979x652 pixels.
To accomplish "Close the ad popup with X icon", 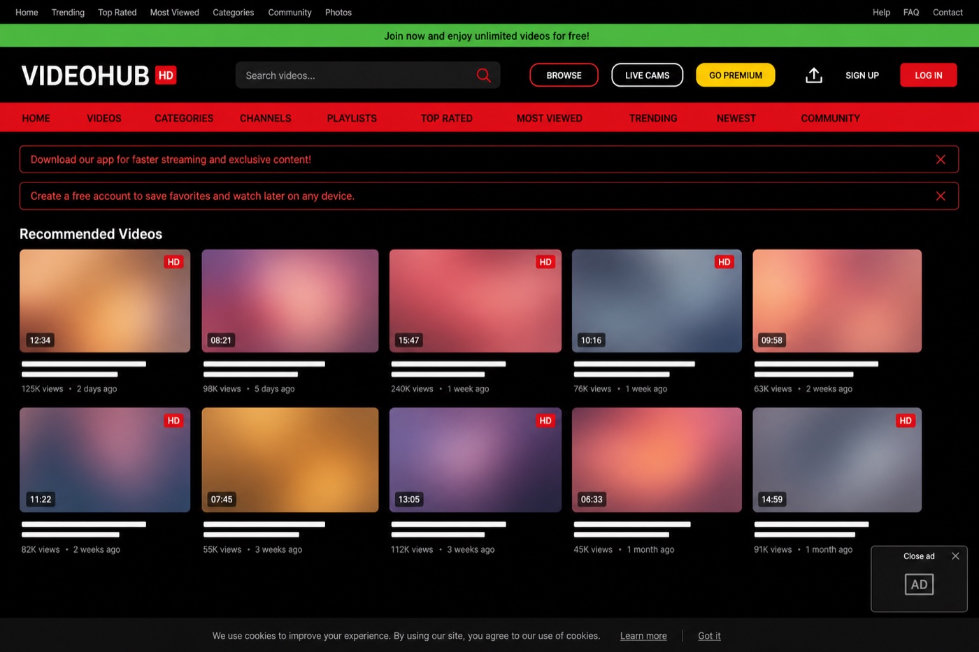I will (955, 556).
